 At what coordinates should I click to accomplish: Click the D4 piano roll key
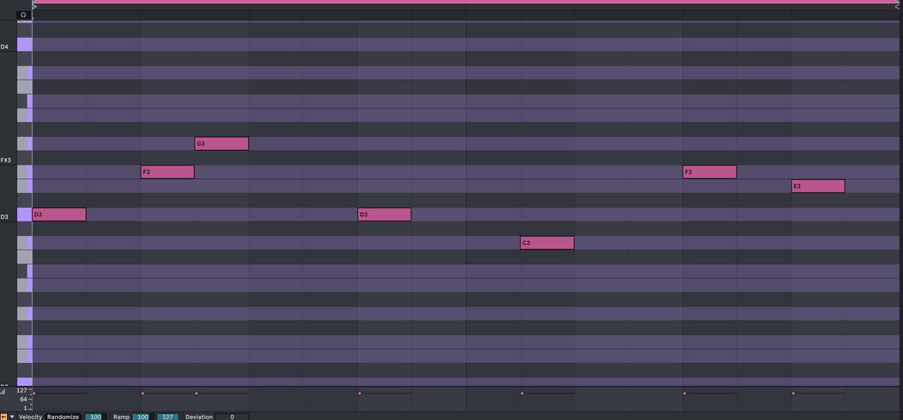[24, 45]
